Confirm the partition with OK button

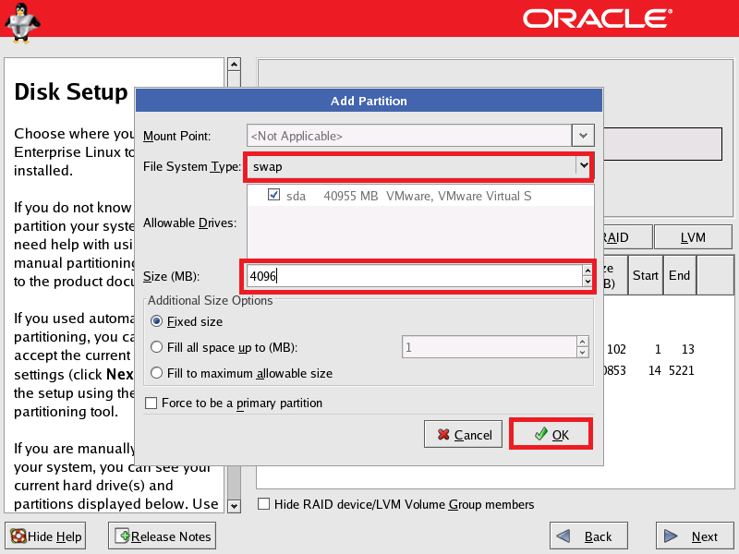click(x=551, y=434)
